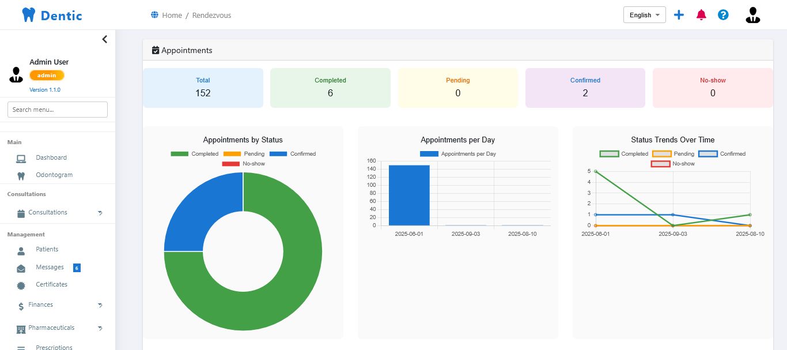Viewport: 787px width, 350px height.
Task: Toggle Completed legend in Appointments by Status
Action: 194,154
